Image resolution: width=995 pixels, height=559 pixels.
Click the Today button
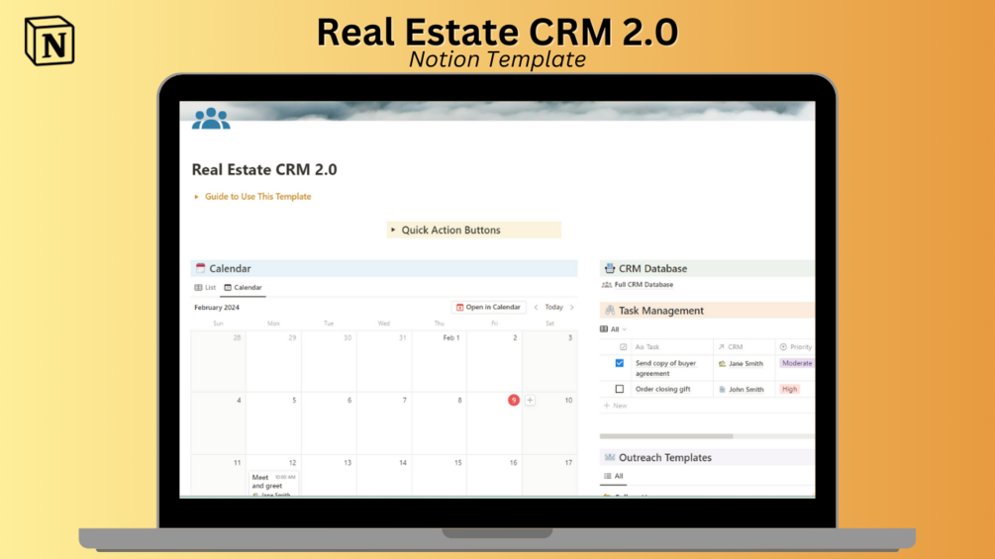click(554, 307)
